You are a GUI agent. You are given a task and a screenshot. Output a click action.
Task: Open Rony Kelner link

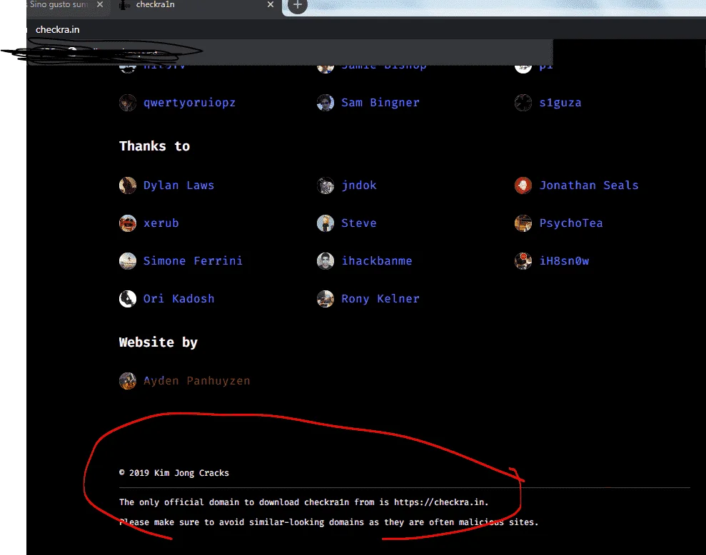(380, 299)
